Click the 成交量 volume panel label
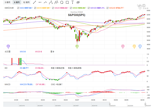 click(x=7, y=52)
